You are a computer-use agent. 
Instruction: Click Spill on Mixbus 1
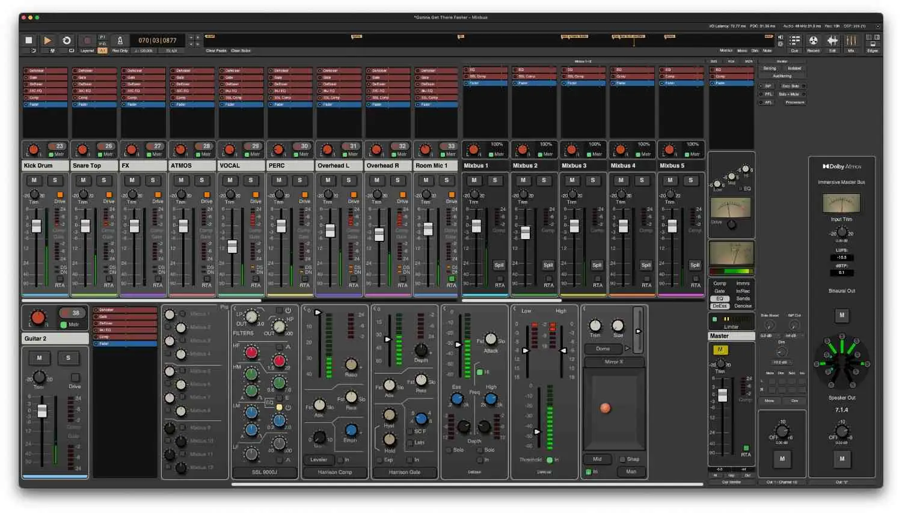click(x=499, y=265)
